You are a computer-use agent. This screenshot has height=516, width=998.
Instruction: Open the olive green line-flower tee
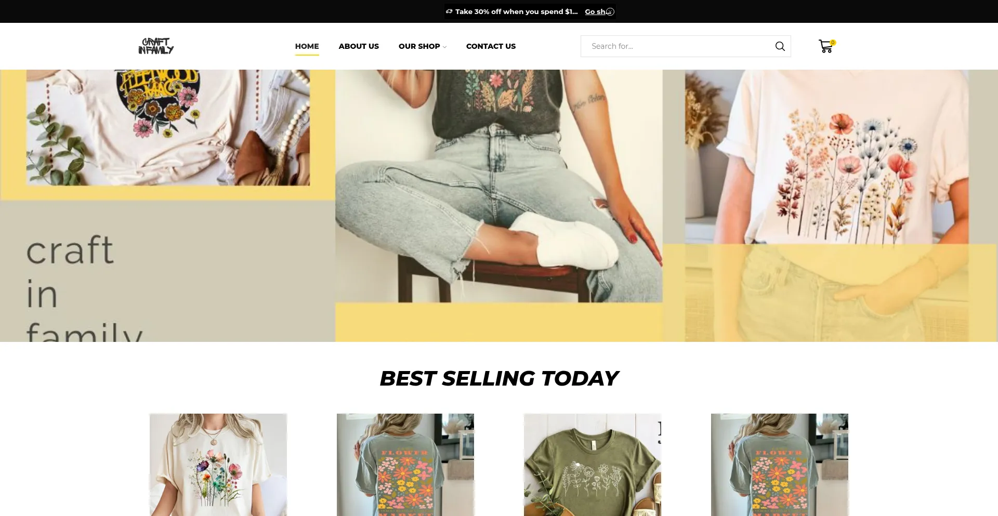[x=593, y=465]
